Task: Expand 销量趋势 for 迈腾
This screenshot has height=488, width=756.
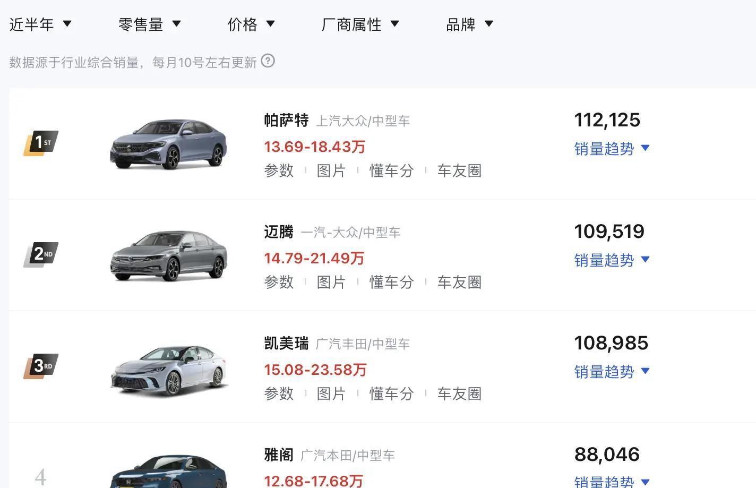Action: (x=612, y=260)
